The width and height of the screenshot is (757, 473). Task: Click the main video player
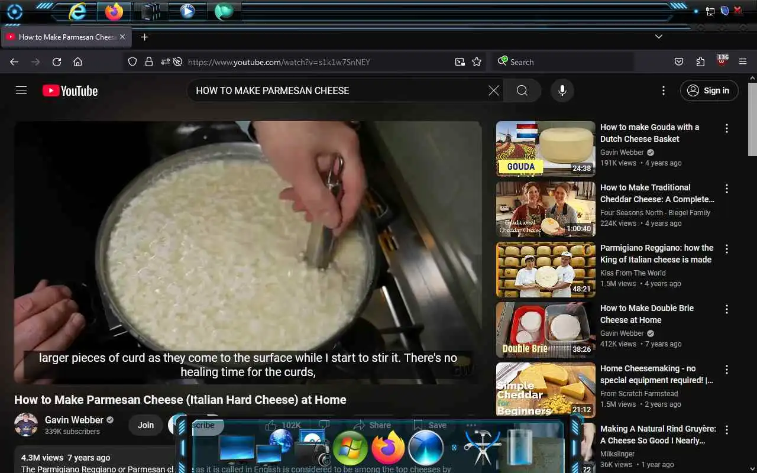coord(248,252)
